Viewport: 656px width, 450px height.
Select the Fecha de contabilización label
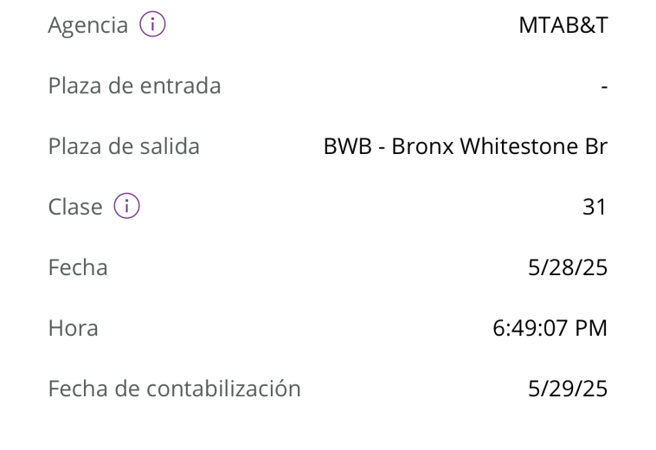pyautogui.click(x=175, y=389)
